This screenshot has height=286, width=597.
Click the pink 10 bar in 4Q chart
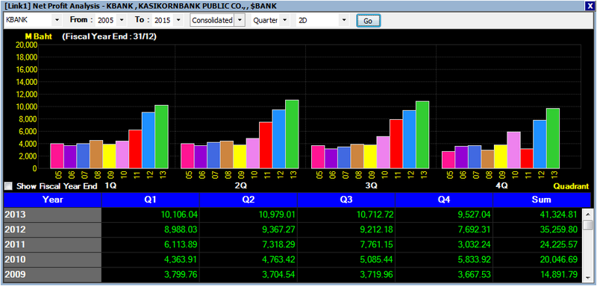pyautogui.click(x=514, y=150)
